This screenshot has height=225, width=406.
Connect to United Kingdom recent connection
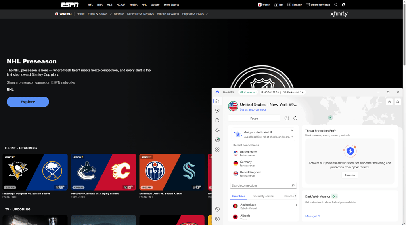(x=262, y=174)
